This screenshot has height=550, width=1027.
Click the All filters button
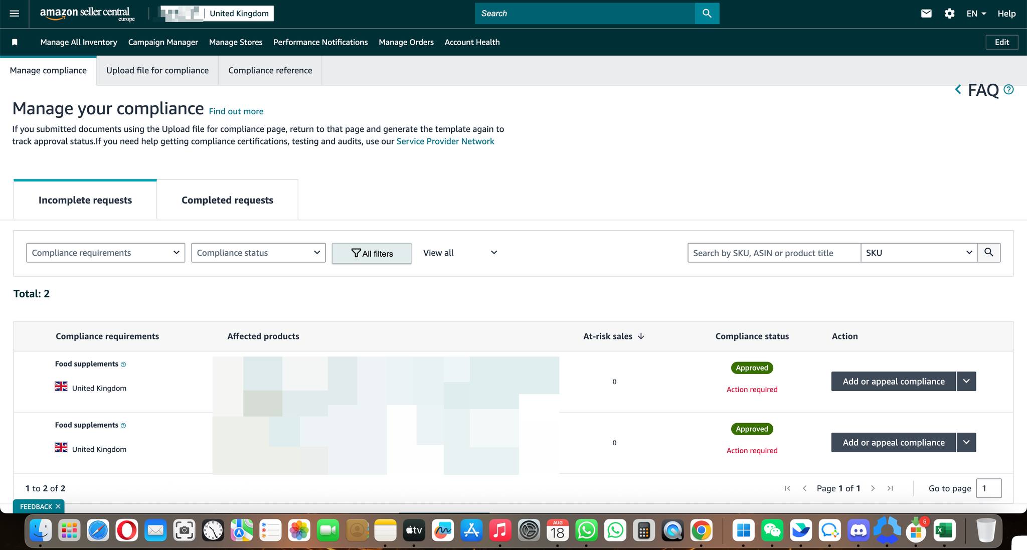(372, 253)
